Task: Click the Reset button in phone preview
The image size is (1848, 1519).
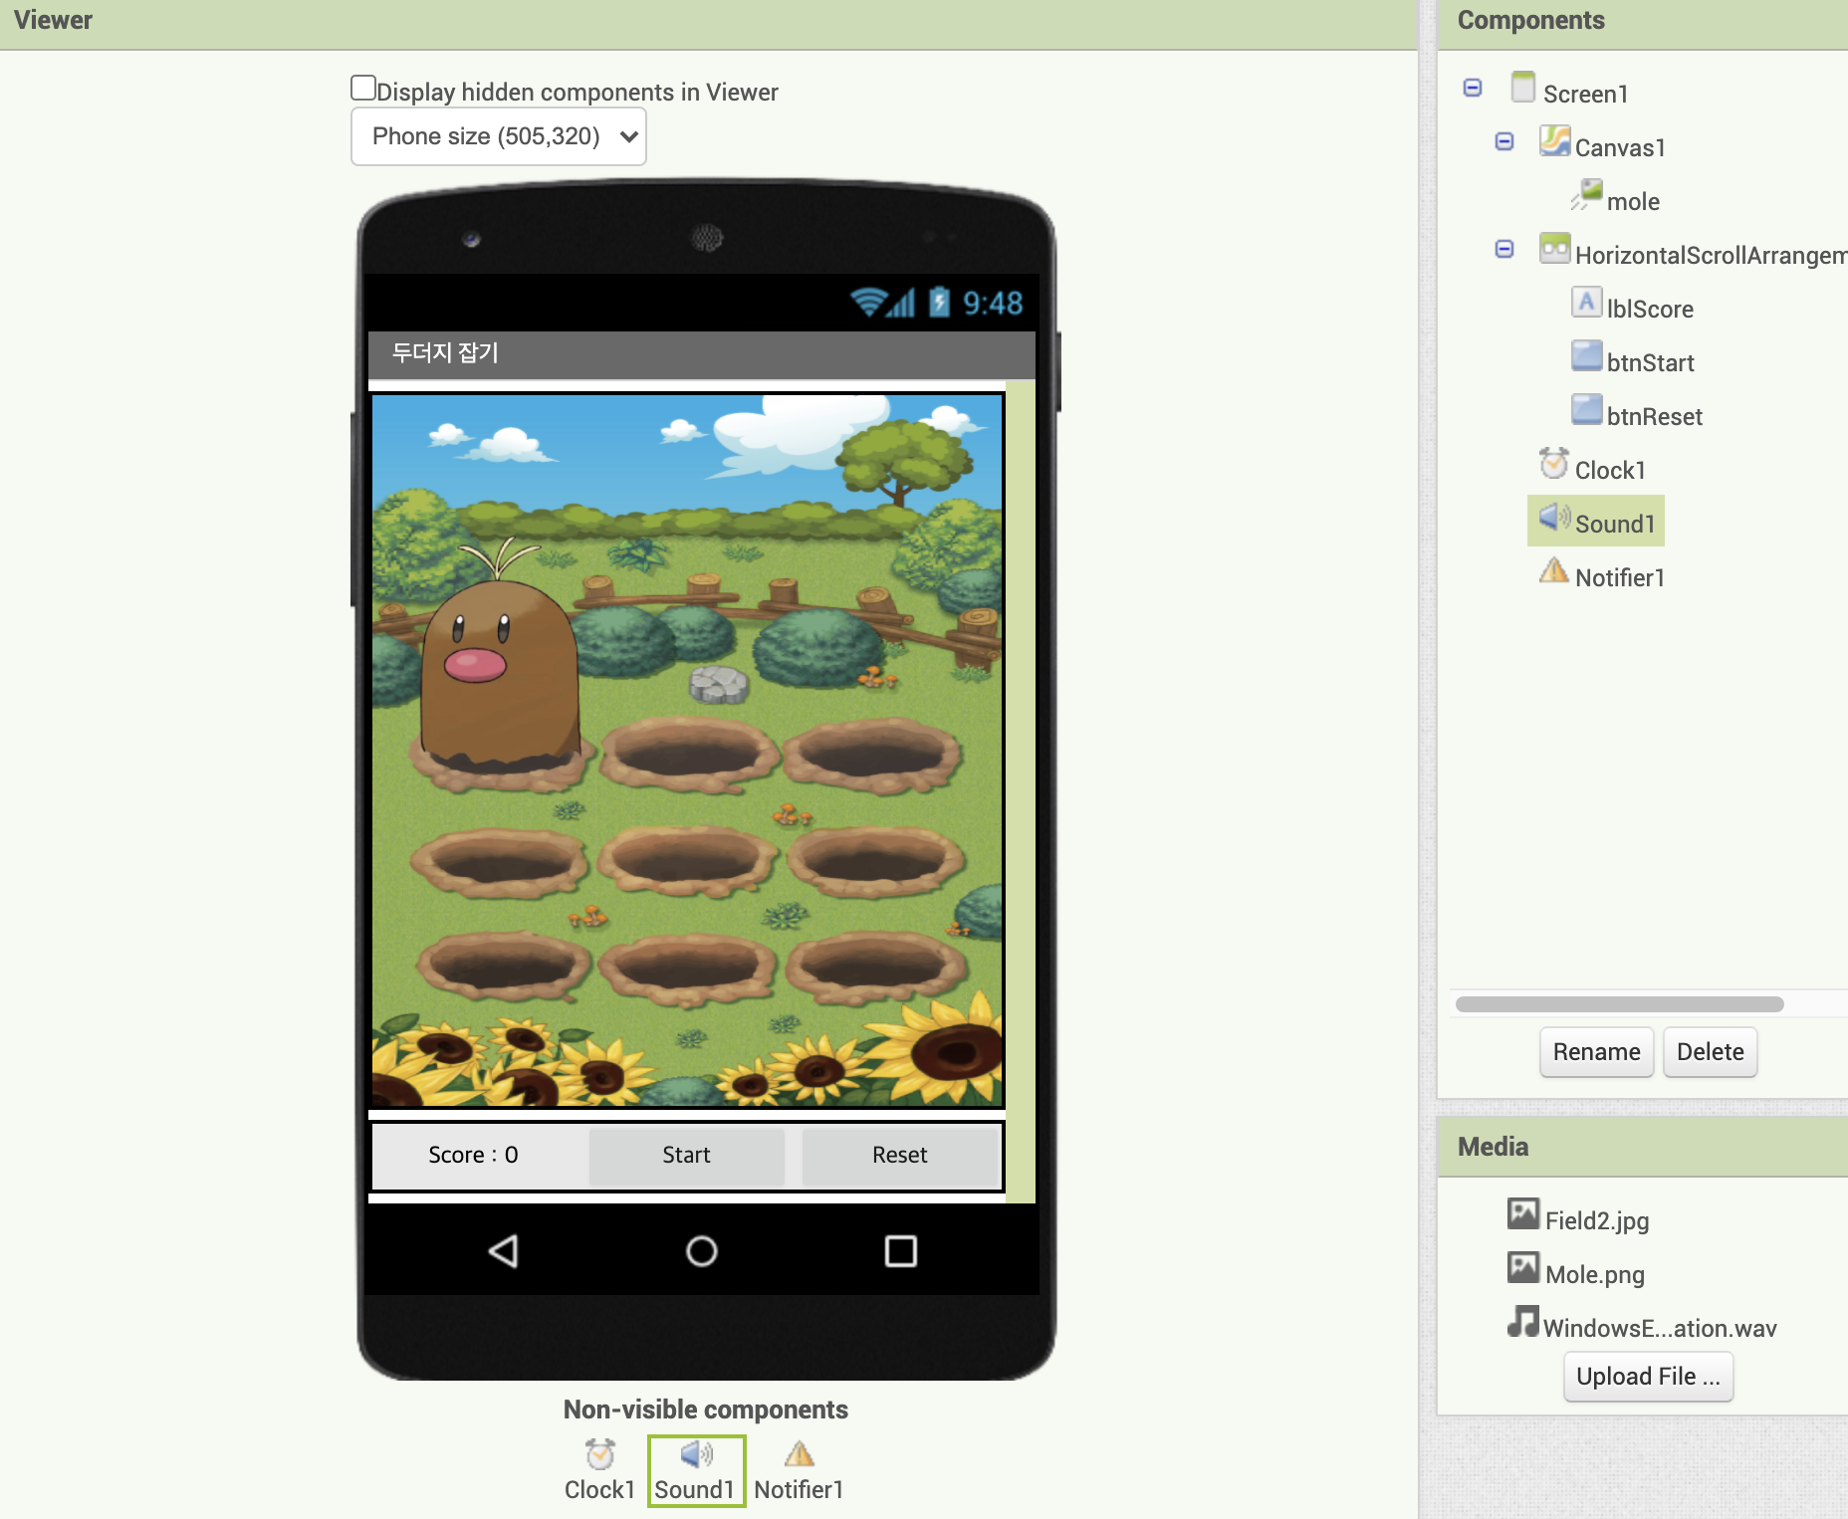Action: point(900,1156)
